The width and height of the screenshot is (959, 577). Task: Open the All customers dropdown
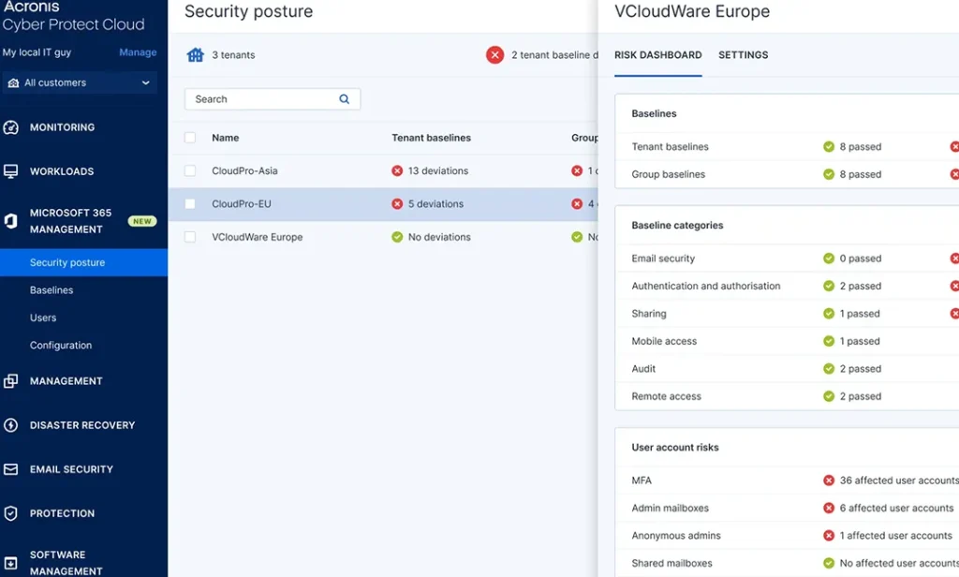80,82
